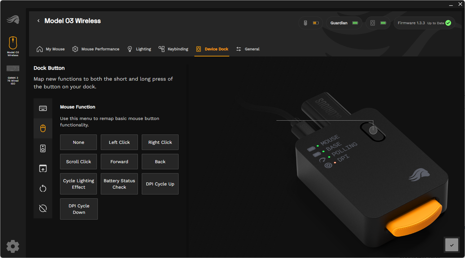Viewport: 465px width, 258px height.
Task: Open the Keybinding tab
Action: 173,49
